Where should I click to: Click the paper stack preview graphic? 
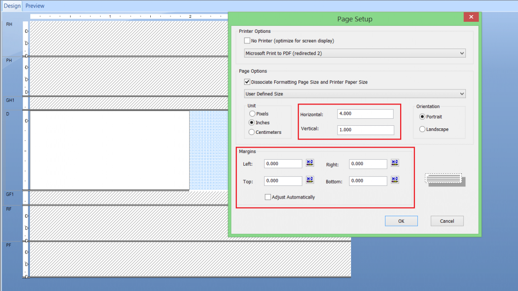(x=444, y=179)
